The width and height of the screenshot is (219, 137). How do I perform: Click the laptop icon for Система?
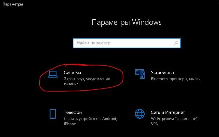[53, 74]
